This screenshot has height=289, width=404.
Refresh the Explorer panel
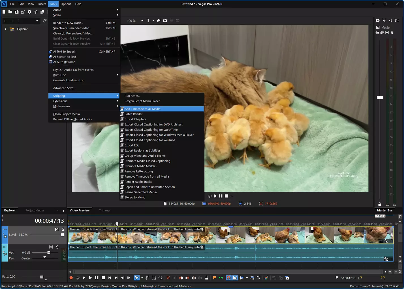(44, 21)
